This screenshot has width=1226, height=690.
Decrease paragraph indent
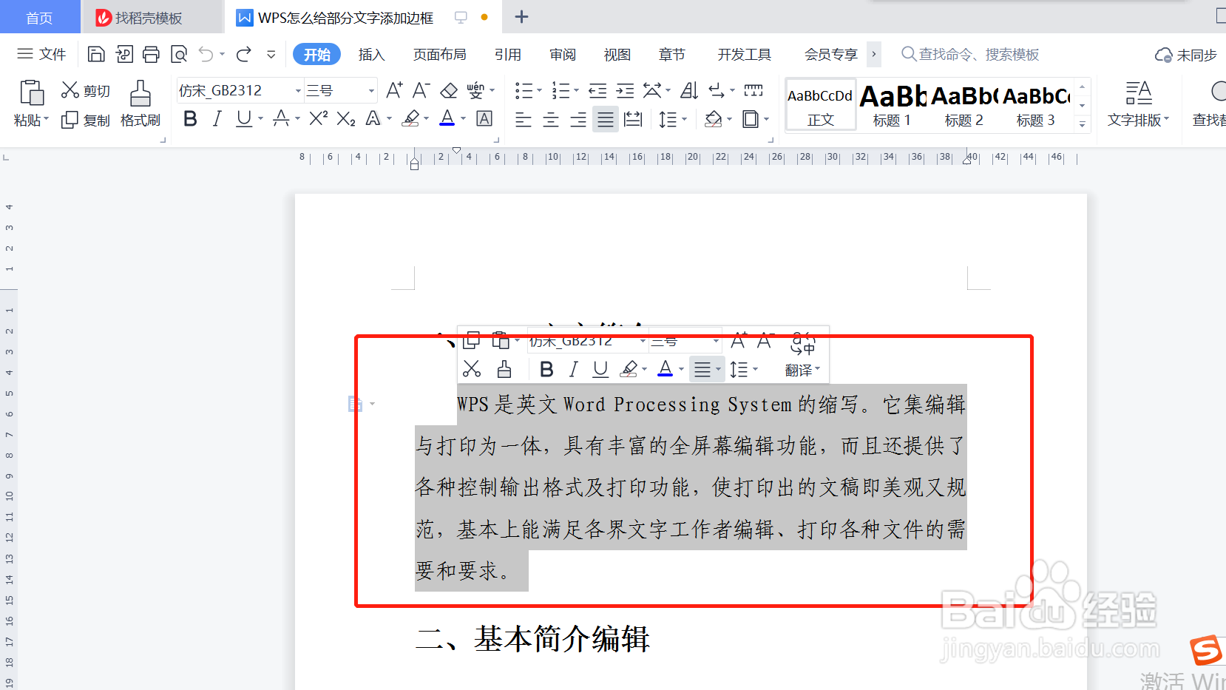point(597,90)
